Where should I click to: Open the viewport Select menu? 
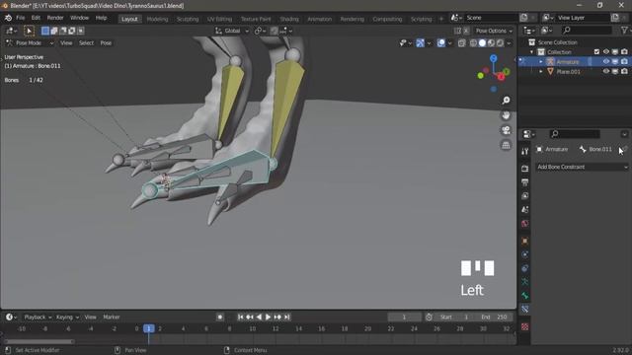(86, 43)
